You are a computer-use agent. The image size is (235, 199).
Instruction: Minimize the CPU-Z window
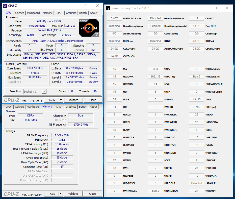74,6
